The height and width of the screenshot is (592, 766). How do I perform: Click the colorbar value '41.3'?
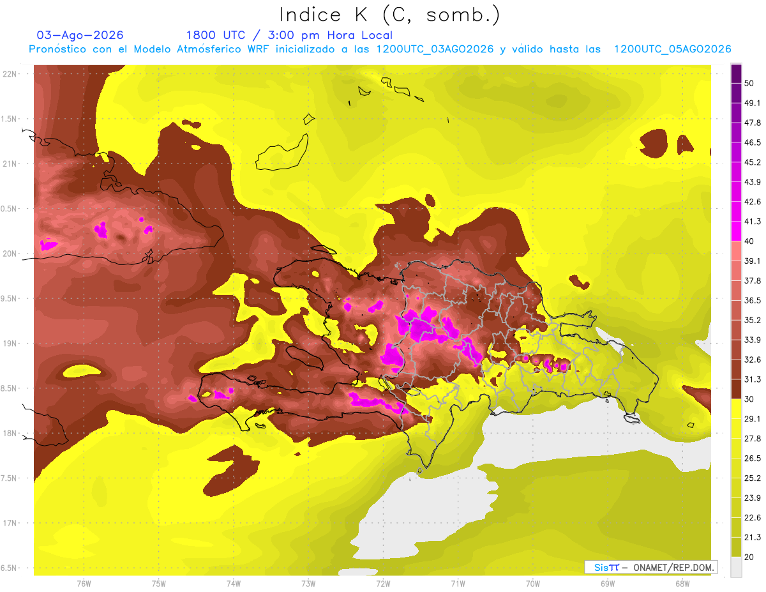[x=753, y=222]
